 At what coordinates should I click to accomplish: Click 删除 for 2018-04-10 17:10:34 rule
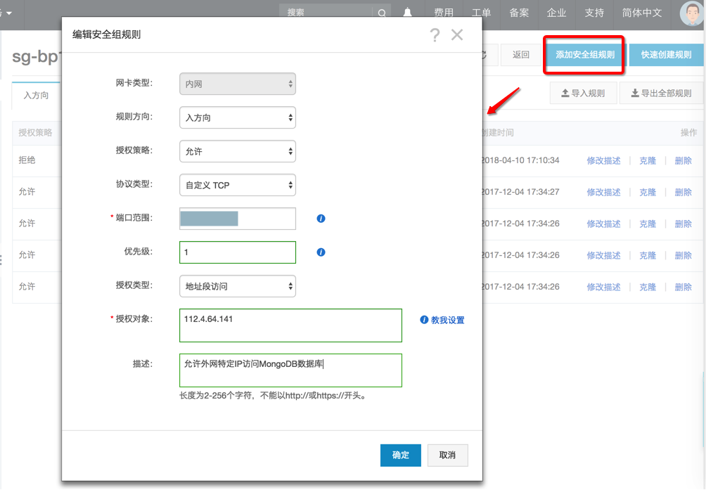[683, 160]
